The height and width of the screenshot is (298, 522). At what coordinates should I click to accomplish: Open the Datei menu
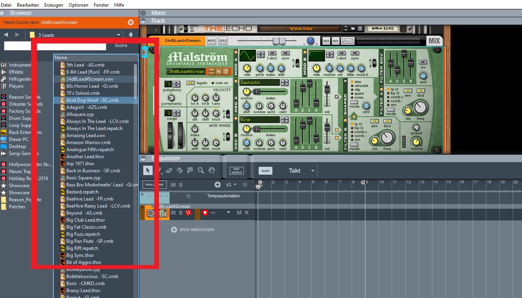(x=6, y=5)
